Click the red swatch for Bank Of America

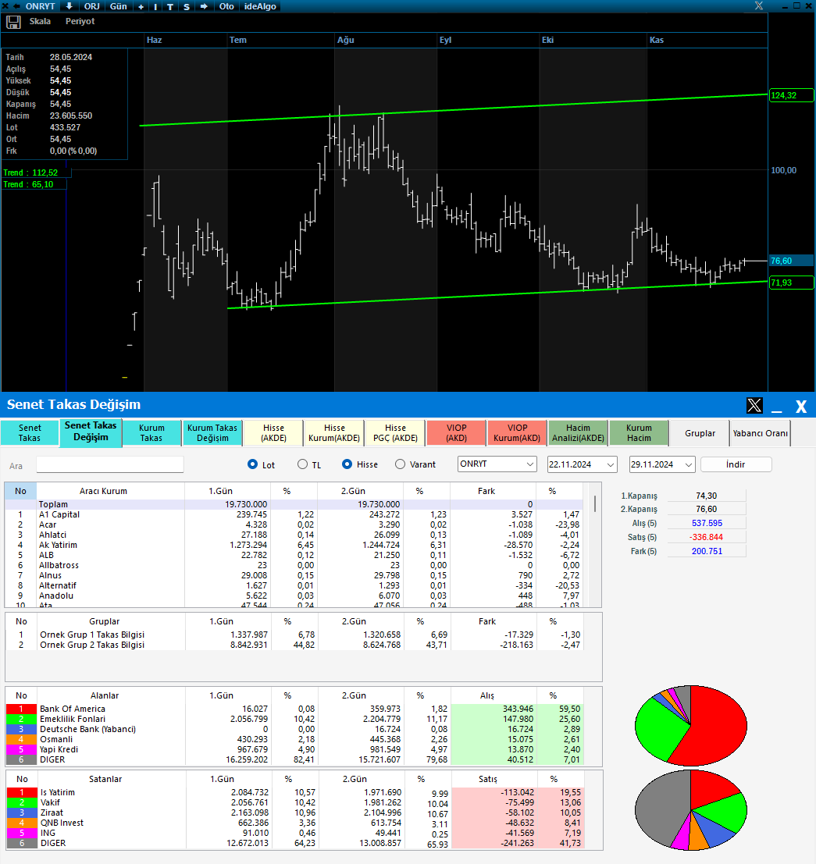[21, 709]
